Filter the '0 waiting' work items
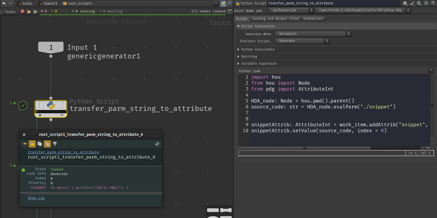 (111, 11)
